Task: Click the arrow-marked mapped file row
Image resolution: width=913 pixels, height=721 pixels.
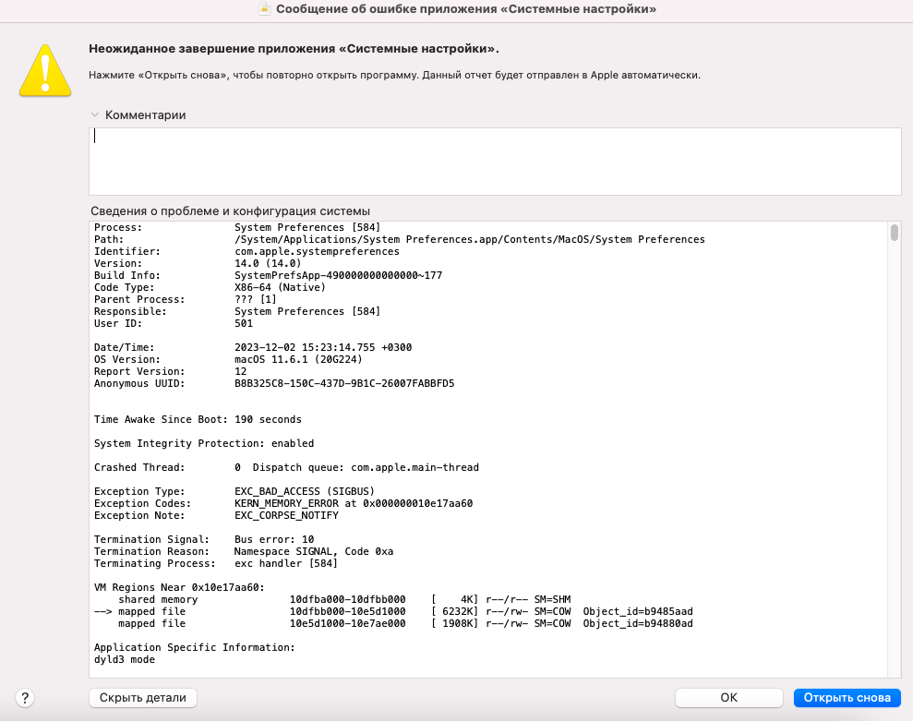Action: [x=393, y=611]
